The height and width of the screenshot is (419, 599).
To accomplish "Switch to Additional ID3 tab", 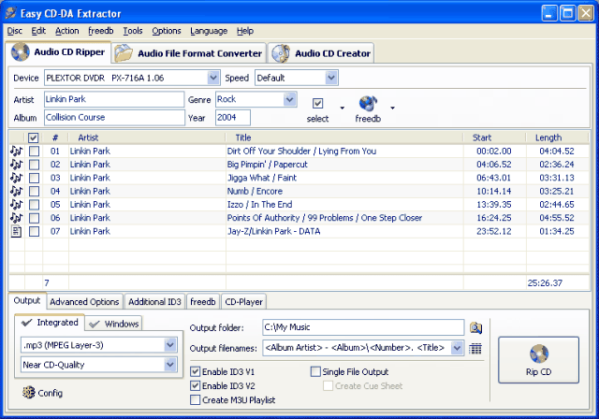I will coord(154,302).
